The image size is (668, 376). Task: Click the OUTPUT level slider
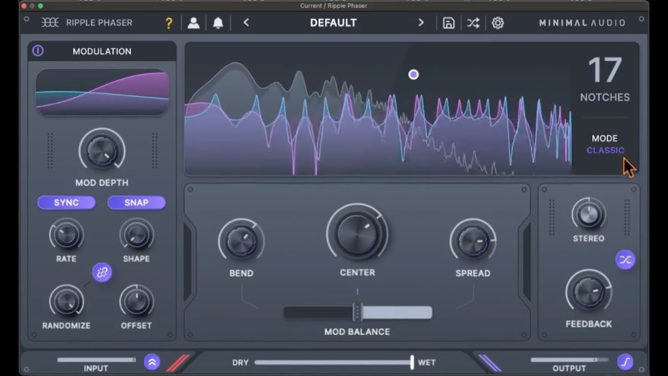click(x=569, y=360)
